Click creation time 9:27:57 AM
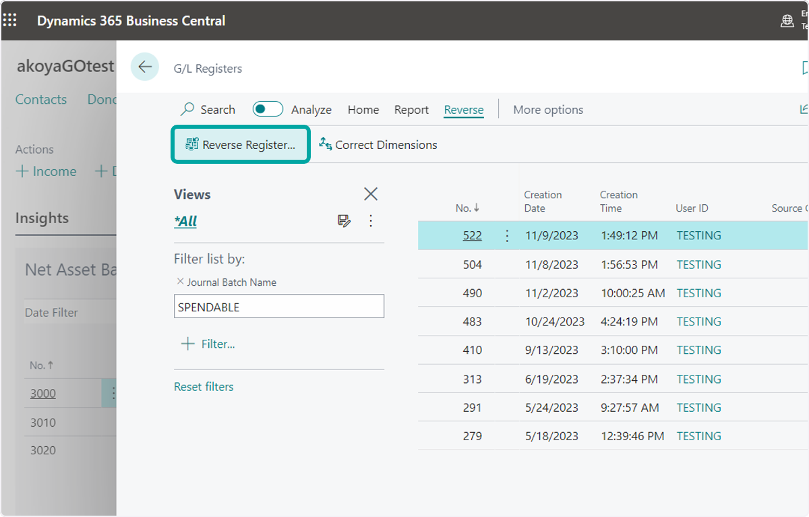This screenshot has height=517, width=809. (629, 407)
